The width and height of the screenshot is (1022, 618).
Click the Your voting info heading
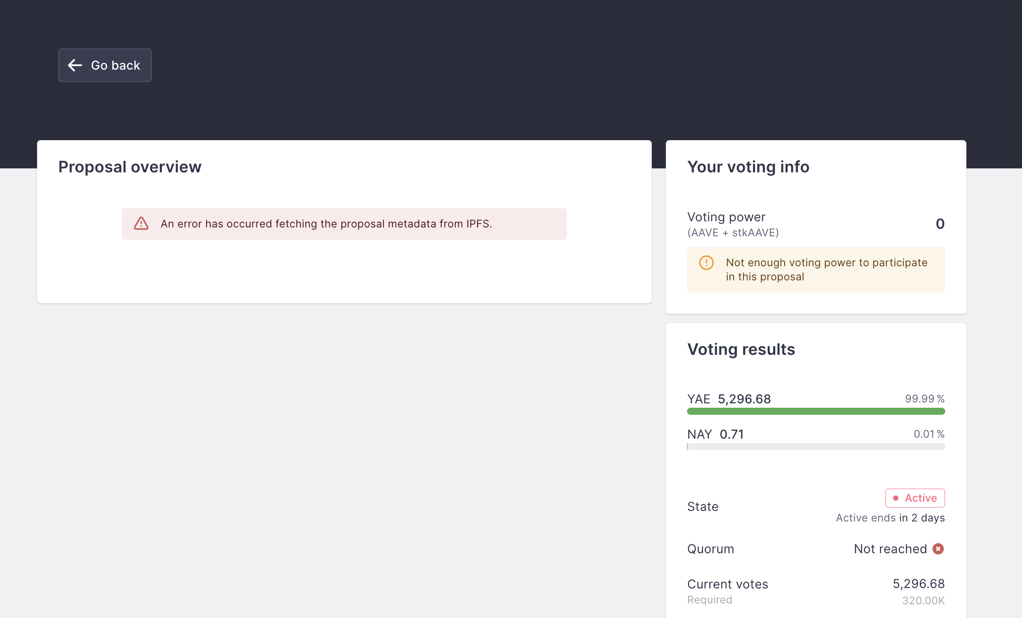coord(748,167)
